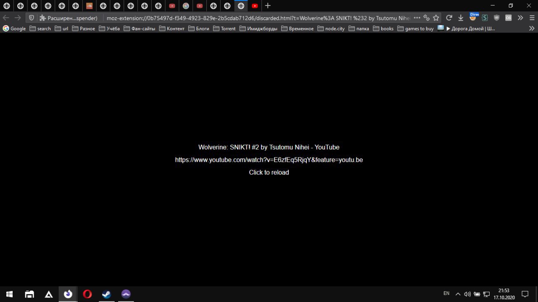Switch to the SoundCloud tab

point(89,6)
